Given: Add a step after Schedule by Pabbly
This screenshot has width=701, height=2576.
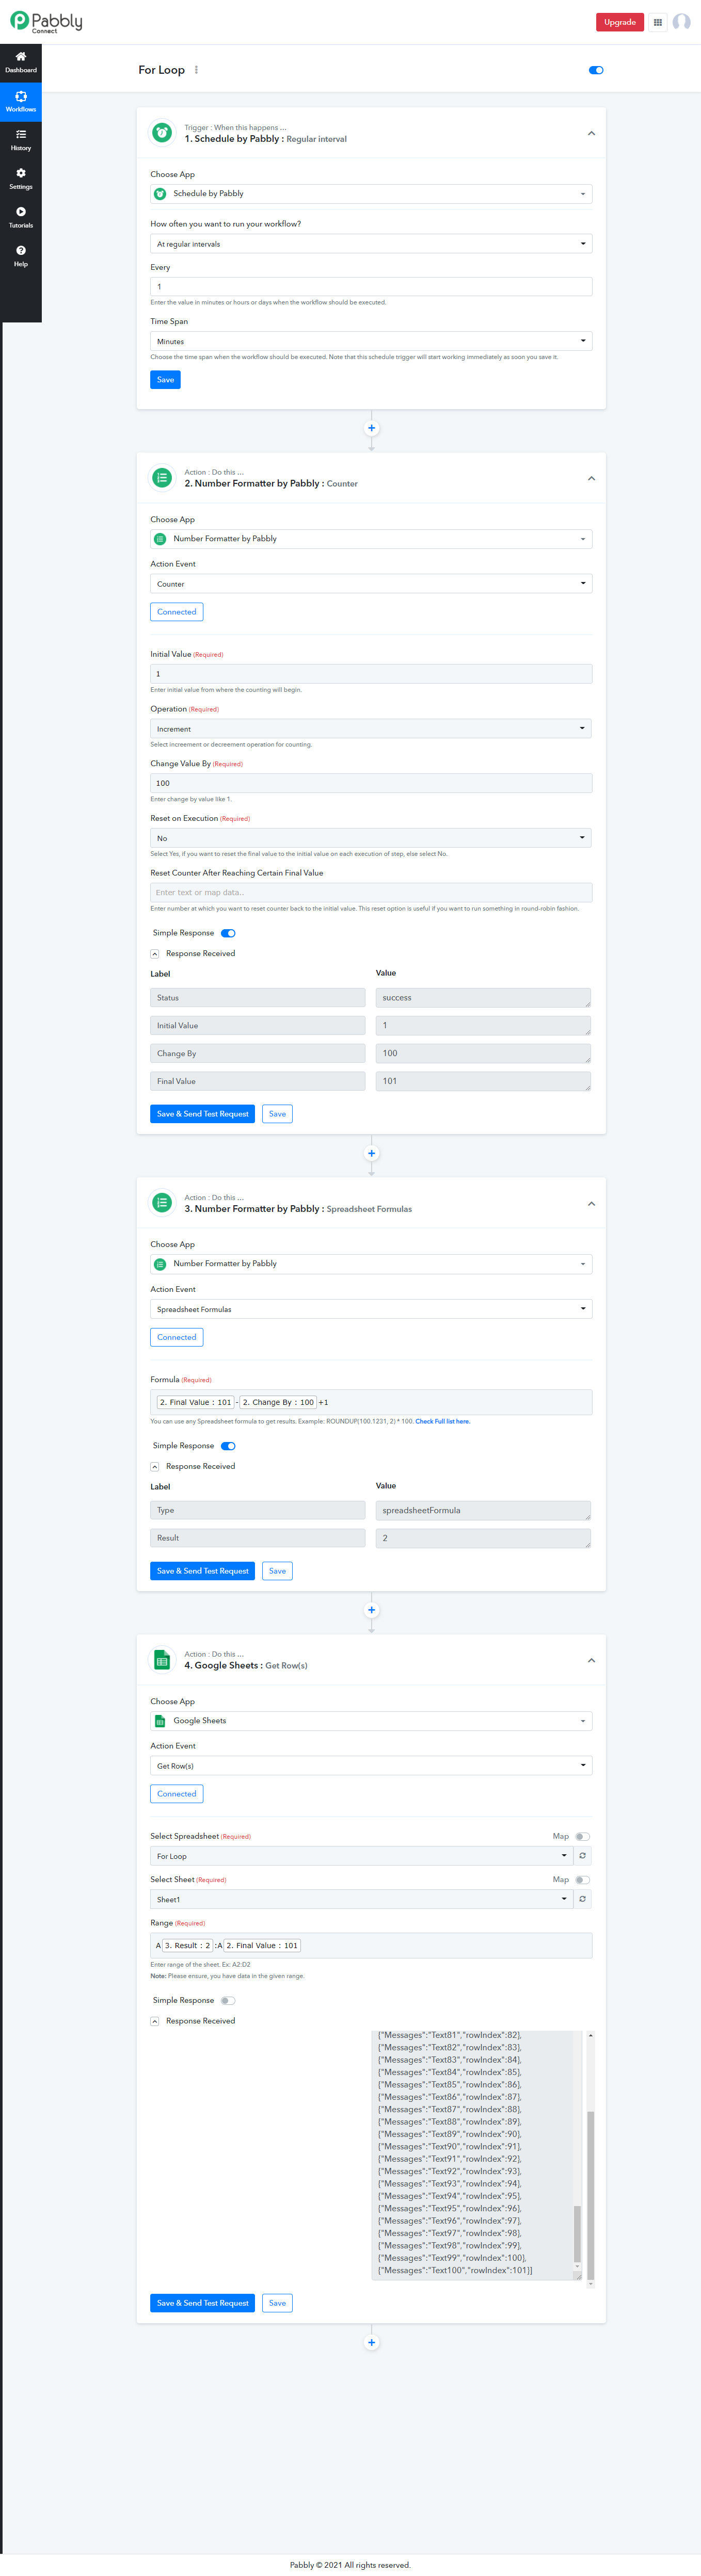Looking at the screenshot, I should pyautogui.click(x=372, y=428).
